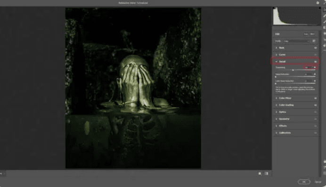The height and width of the screenshot is (187, 326).
Task: Open Camera Raw preferences gear icon
Action: (x=318, y=3)
